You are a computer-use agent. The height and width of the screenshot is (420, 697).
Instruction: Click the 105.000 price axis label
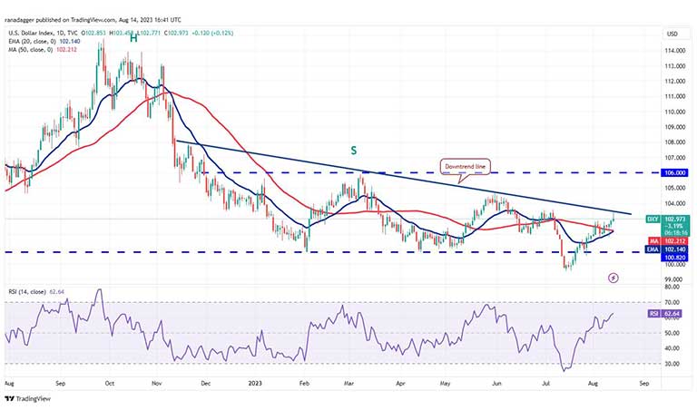click(675, 188)
